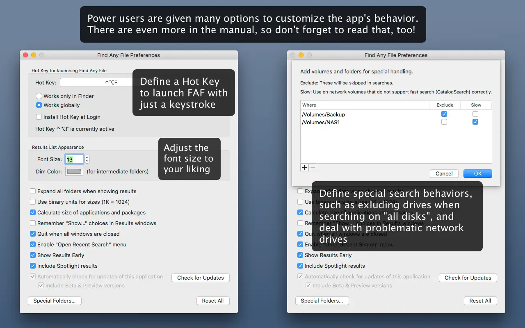The image size is (525, 328).
Task: Select the /Volumes/NAS1 row
Action: pyautogui.click(x=396, y=122)
